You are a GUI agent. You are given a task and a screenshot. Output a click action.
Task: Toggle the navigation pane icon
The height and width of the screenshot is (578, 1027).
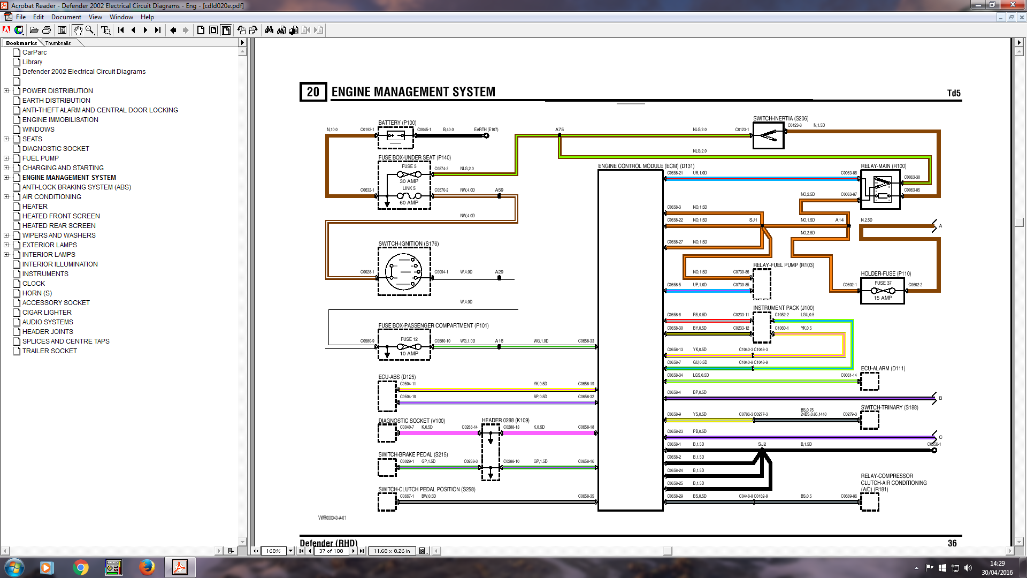point(62,30)
